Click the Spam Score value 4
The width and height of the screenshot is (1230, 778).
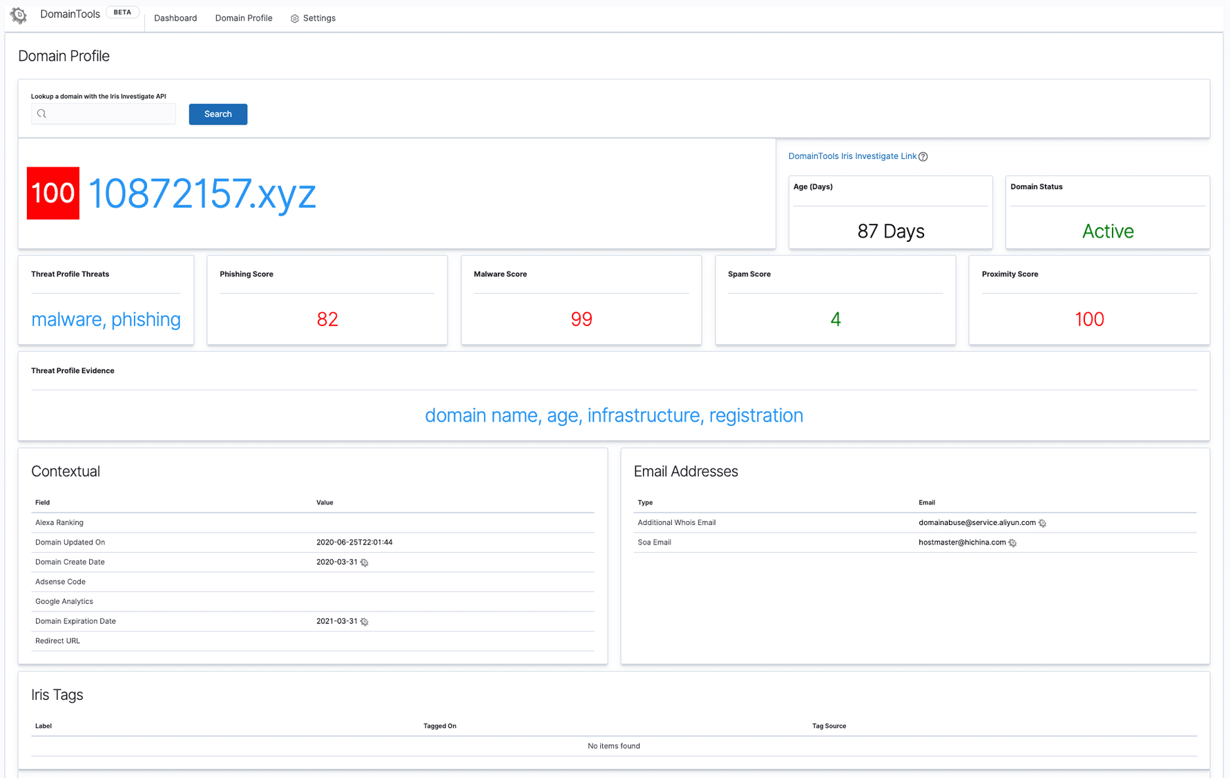coord(836,319)
